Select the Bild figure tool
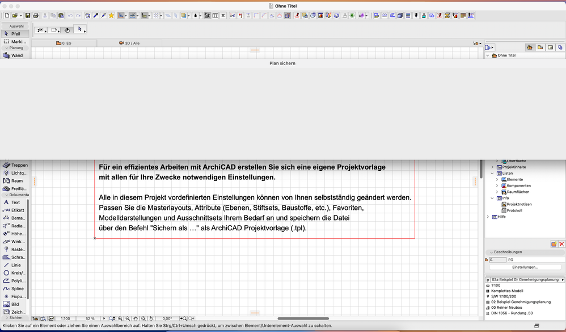The image size is (566, 332). click(x=14, y=304)
